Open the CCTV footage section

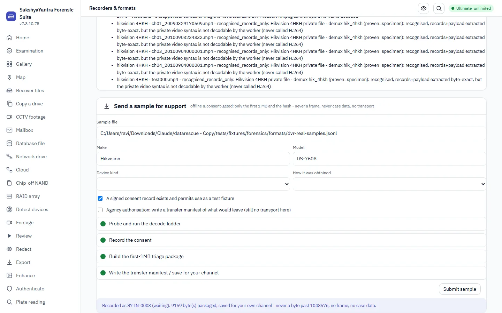(x=40, y=117)
